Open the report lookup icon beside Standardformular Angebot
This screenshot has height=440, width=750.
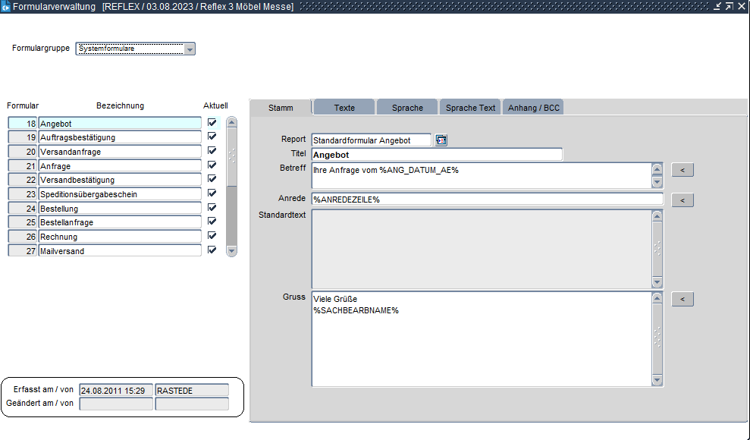[441, 140]
